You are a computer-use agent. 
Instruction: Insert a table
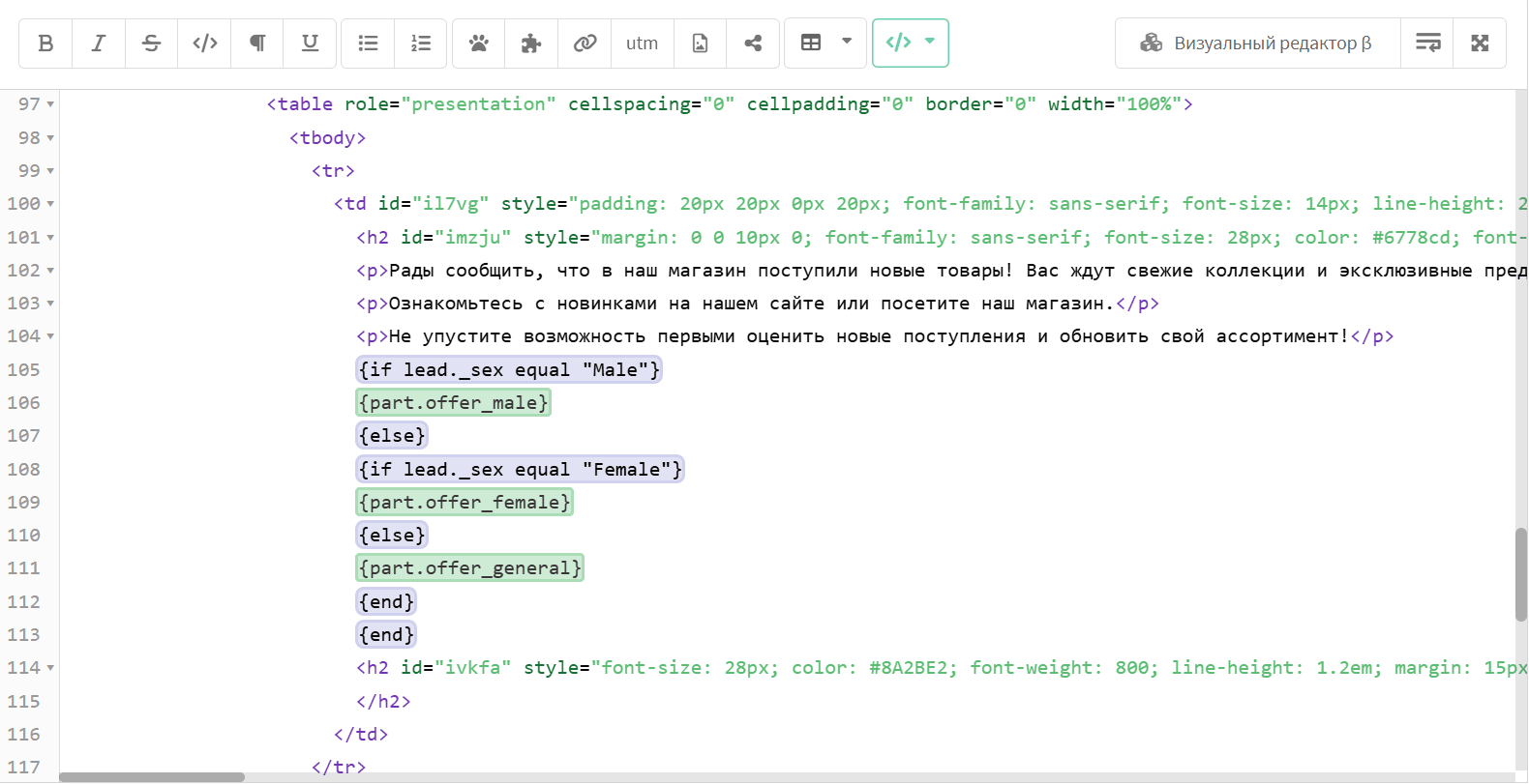pos(811,44)
